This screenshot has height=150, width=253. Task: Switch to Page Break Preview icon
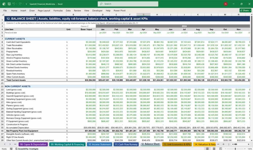pyautogui.click(x=220, y=148)
